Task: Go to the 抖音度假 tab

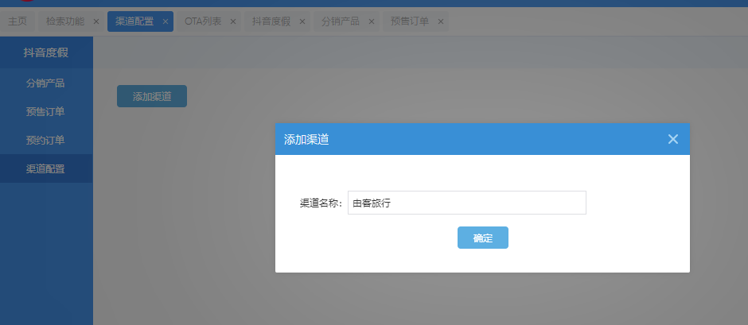Action: [271, 21]
